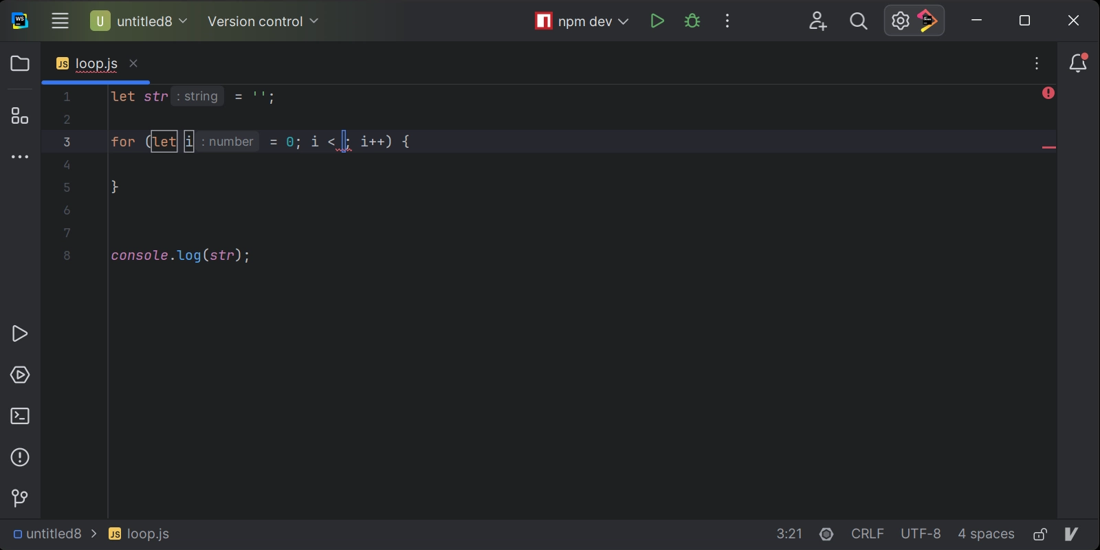Toggle the file read-only lock icon
This screenshot has height=550, width=1100.
[x=1040, y=534]
